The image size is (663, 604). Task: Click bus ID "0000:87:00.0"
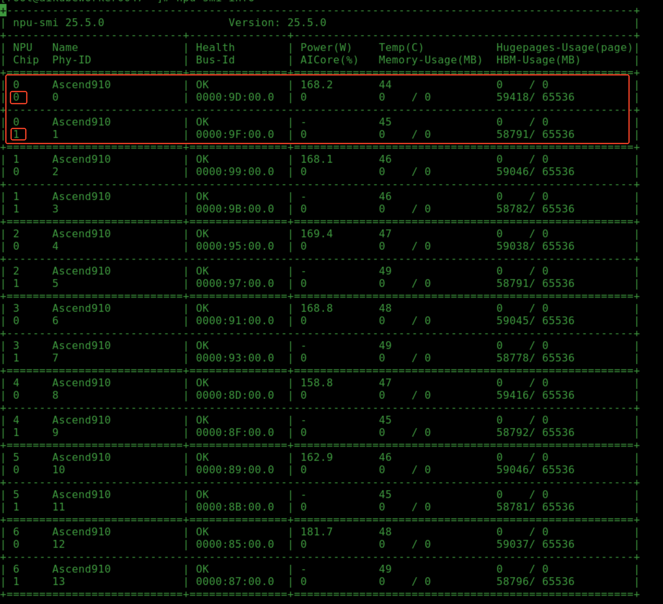point(235,581)
